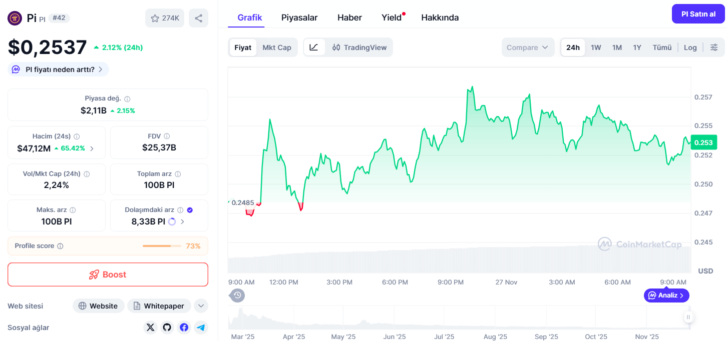Open the Facebook social icon
Viewport: 727px width, 341px height.
tap(184, 327)
